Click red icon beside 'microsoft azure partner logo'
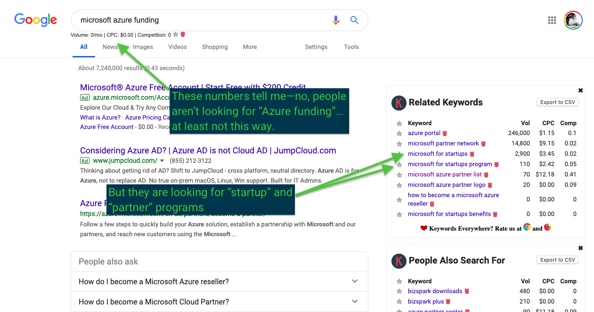 (x=490, y=185)
